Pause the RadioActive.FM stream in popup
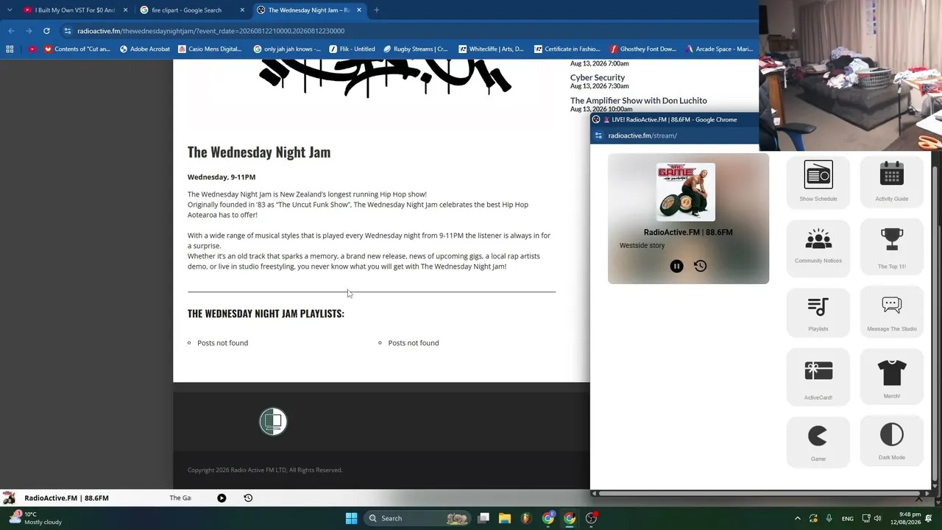 (676, 266)
